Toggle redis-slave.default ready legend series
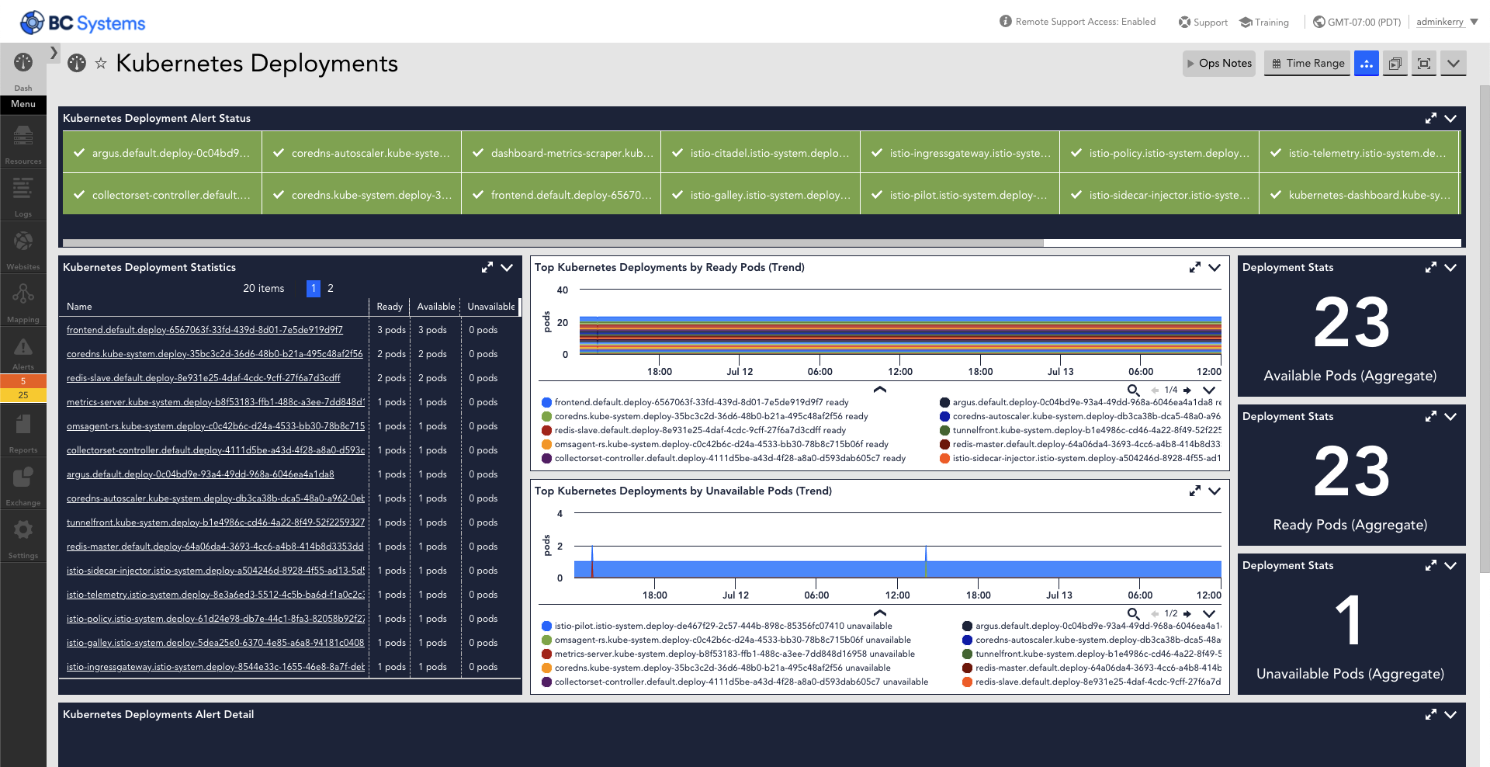This screenshot has height=767, width=1490. [x=694, y=430]
